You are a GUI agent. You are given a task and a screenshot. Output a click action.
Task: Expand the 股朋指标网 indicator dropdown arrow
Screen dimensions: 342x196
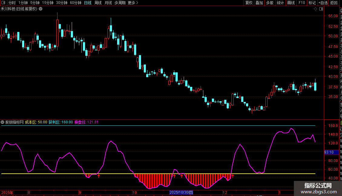3,122
